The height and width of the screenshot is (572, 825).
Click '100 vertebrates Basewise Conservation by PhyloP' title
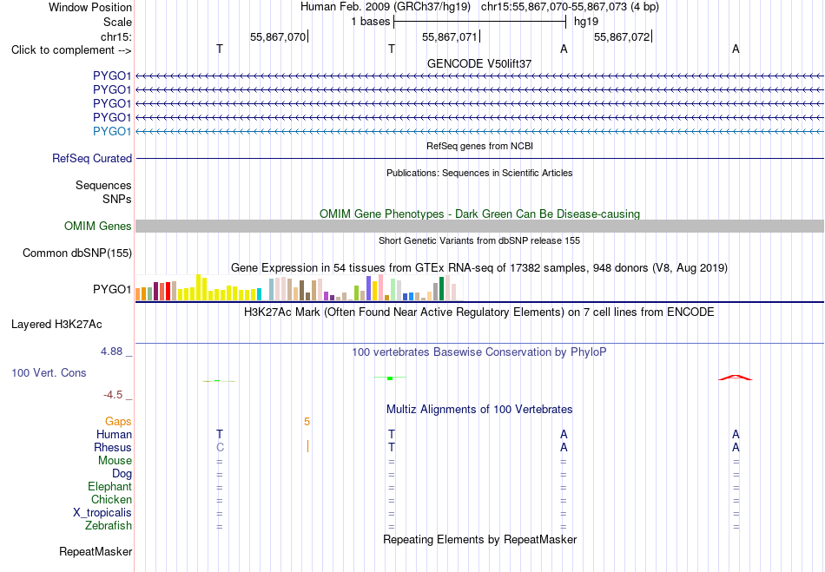(478, 352)
